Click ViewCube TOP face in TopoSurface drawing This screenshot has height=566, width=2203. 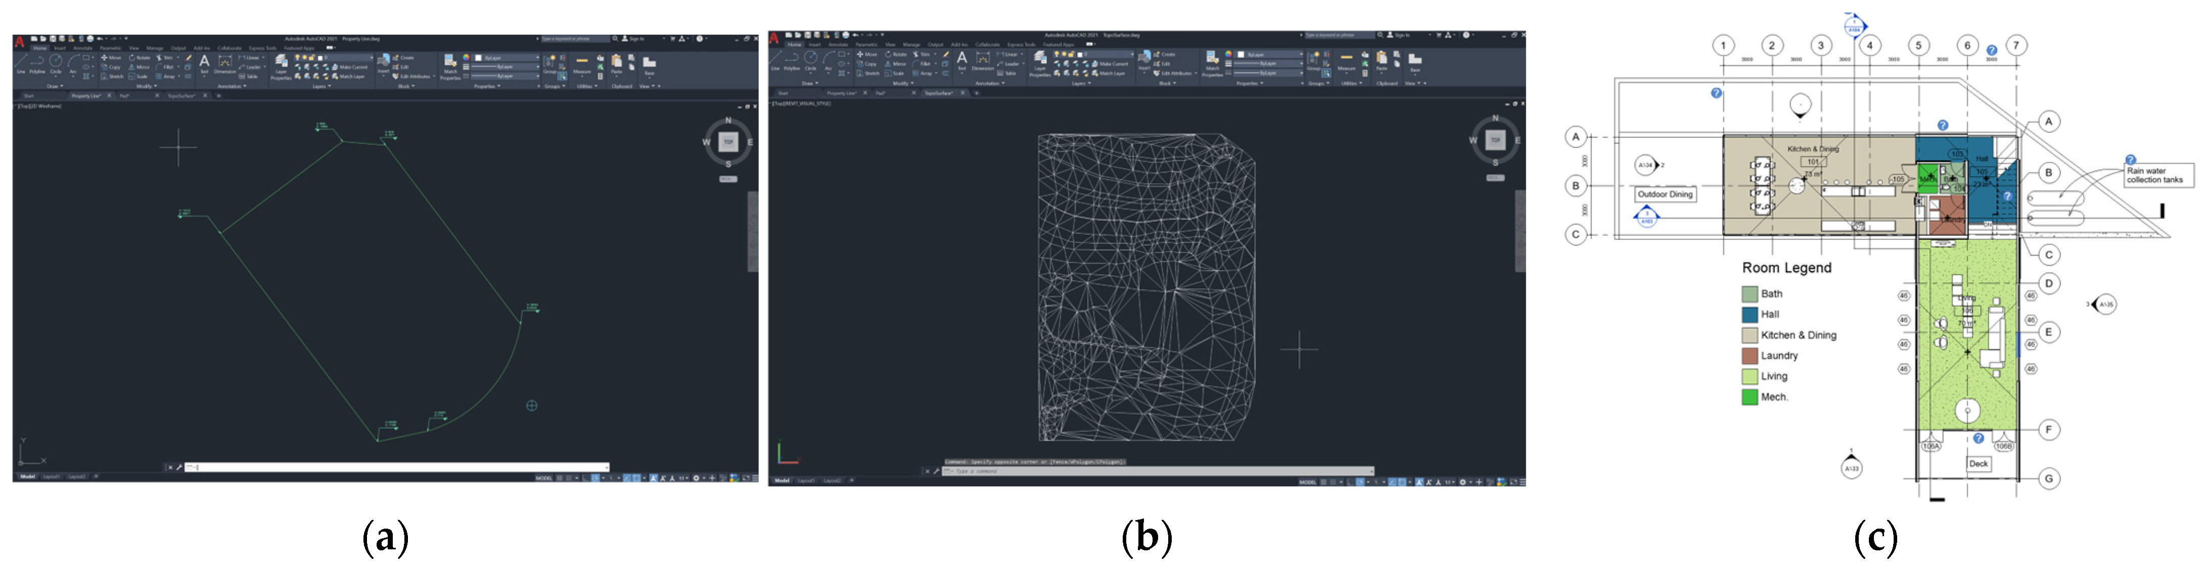tap(1495, 140)
